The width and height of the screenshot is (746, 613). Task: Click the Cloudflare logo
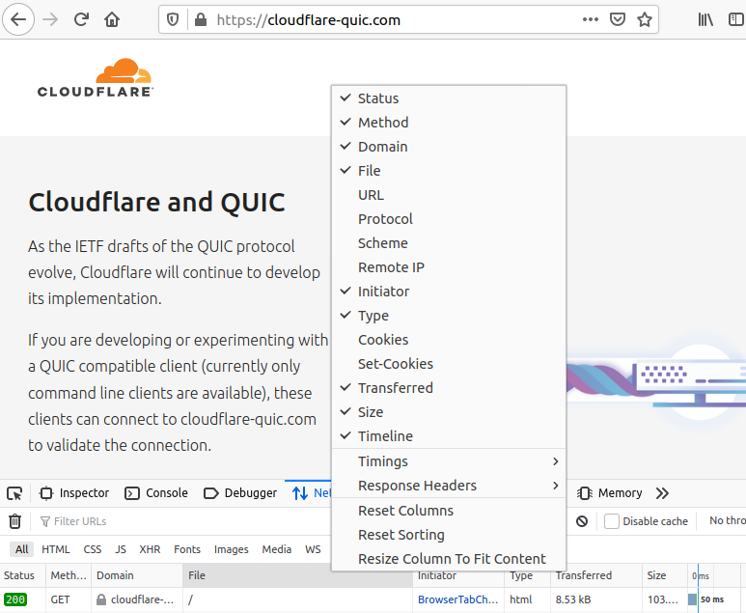[96, 77]
